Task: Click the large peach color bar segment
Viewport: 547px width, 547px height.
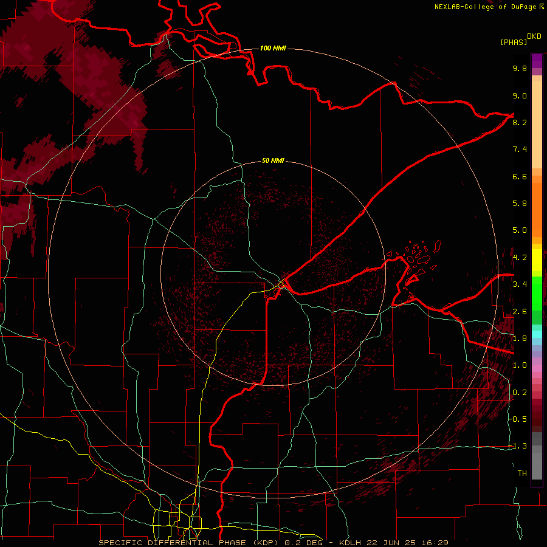Action: click(537, 125)
